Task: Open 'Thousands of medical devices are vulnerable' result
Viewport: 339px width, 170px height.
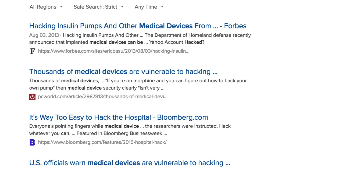Action: pyautogui.click(x=123, y=72)
